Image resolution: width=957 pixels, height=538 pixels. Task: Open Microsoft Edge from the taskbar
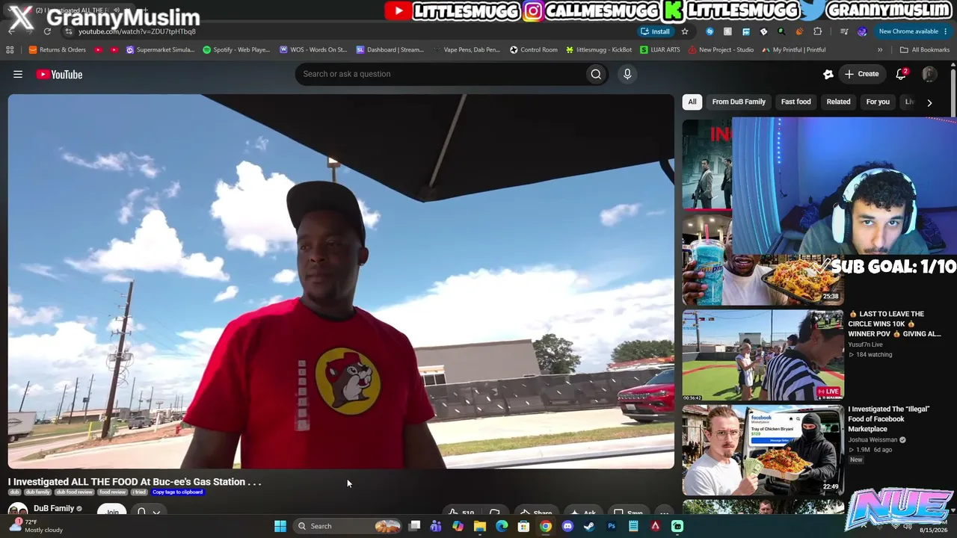(502, 526)
